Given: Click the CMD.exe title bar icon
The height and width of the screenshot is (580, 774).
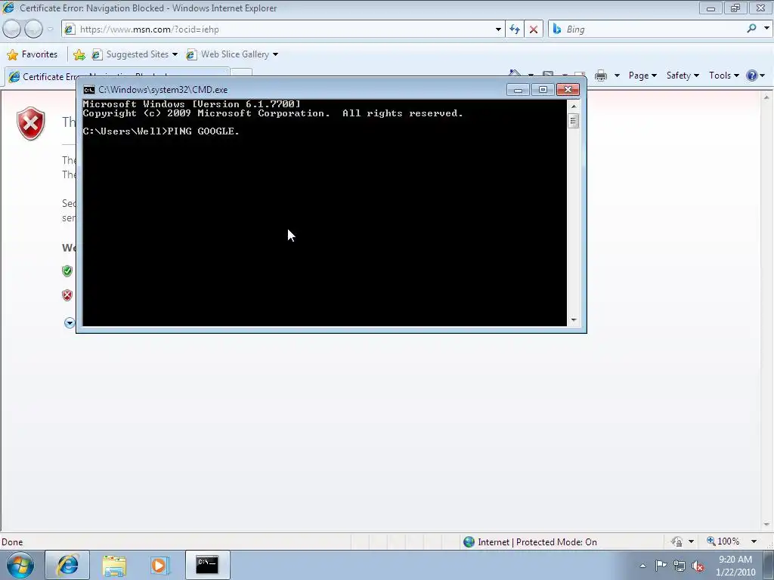Looking at the screenshot, I should [89, 90].
